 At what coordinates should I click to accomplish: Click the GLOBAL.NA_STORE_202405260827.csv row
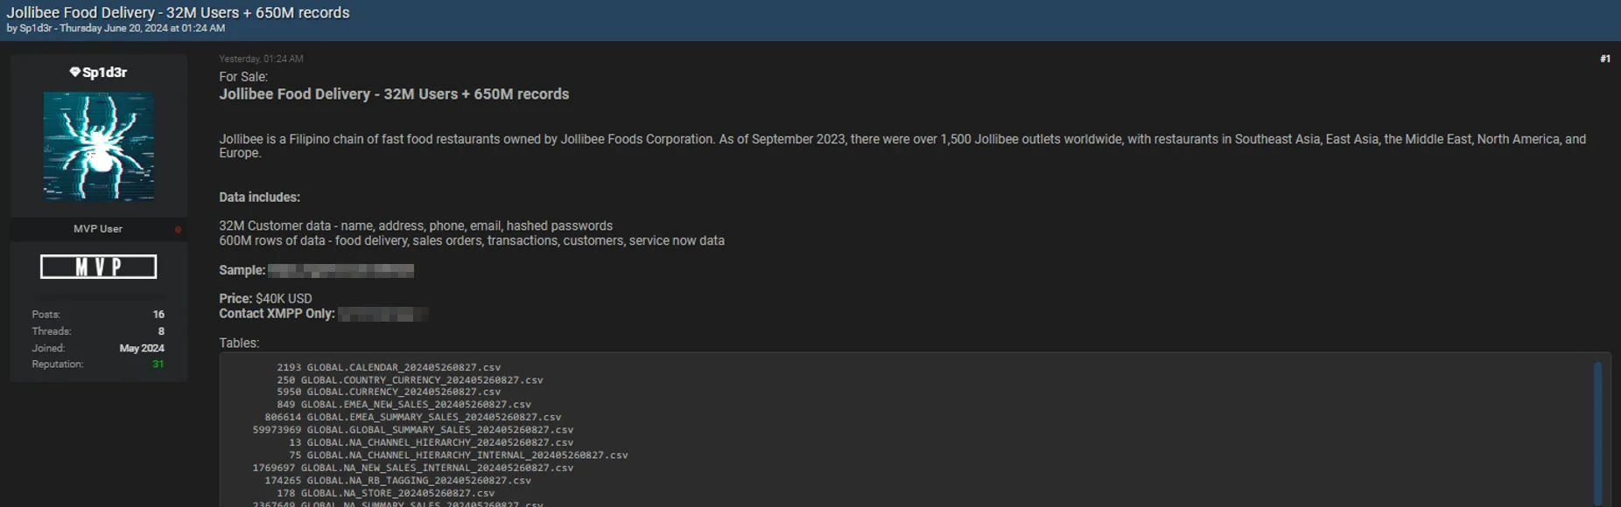coord(385,493)
